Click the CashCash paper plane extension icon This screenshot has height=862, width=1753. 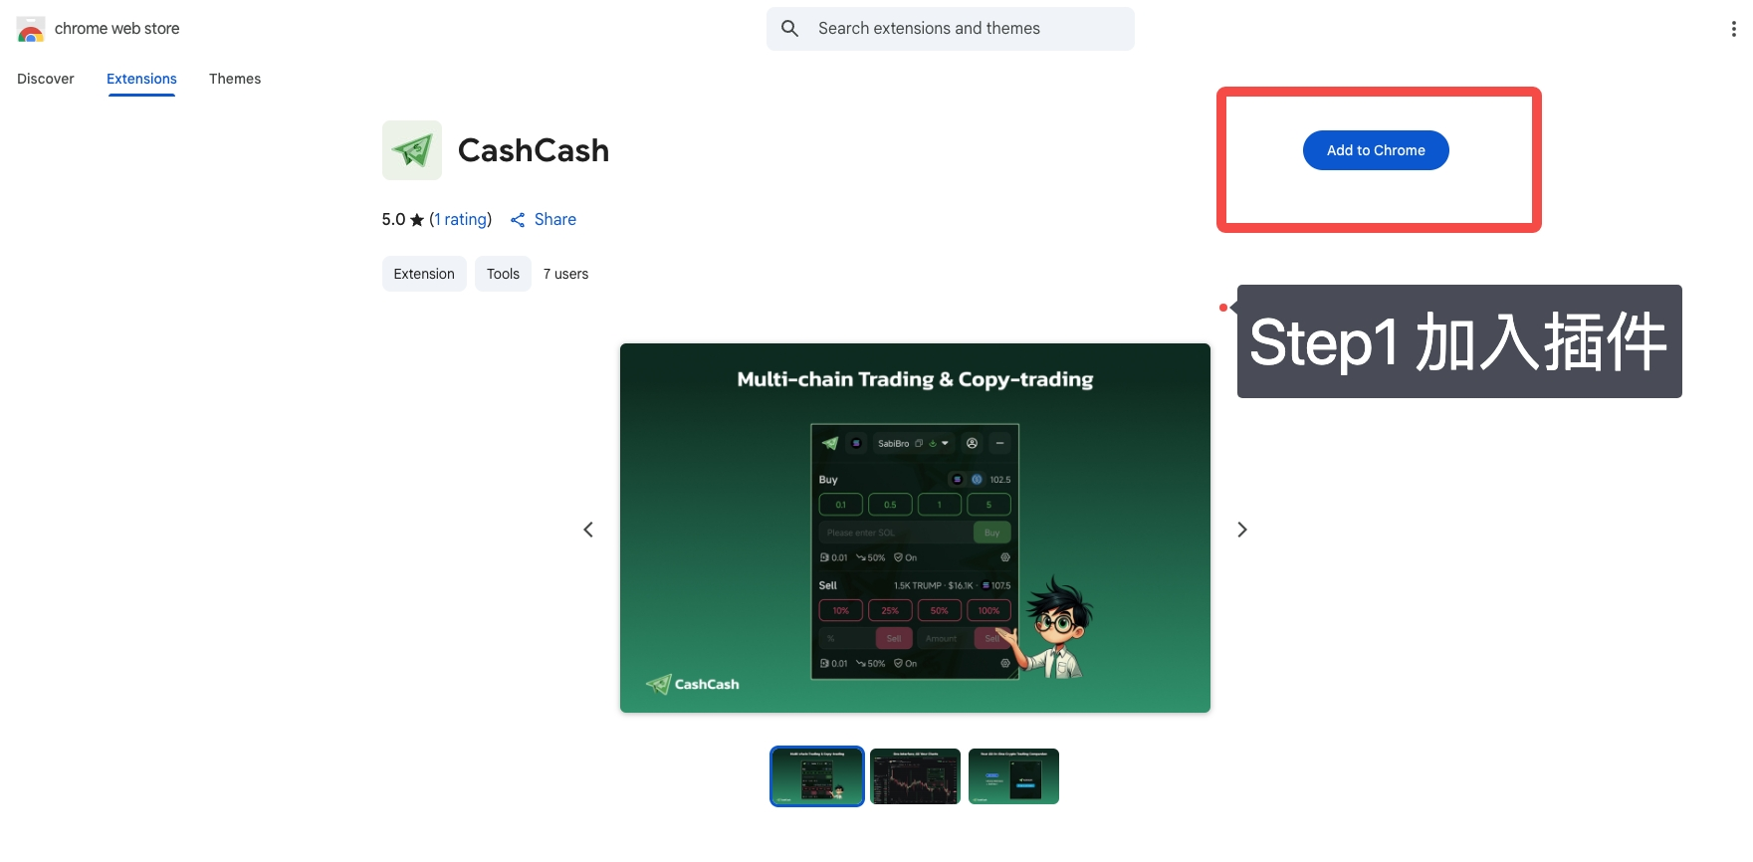pos(412,150)
